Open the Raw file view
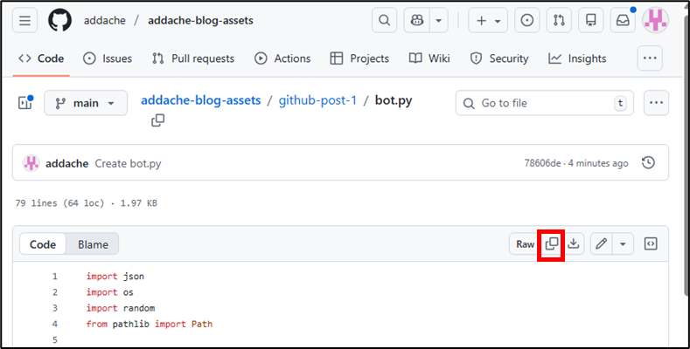This screenshot has height=349, width=690. point(525,244)
